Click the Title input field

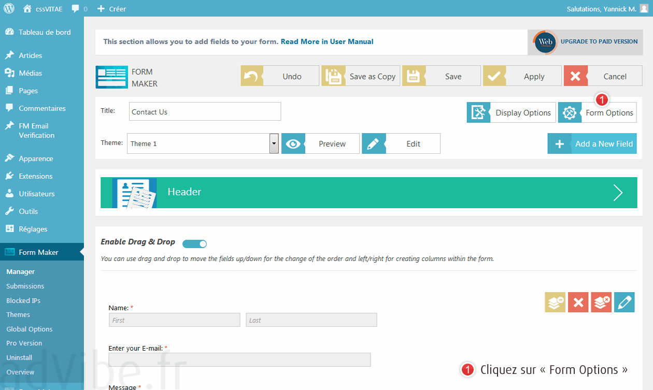pos(205,112)
